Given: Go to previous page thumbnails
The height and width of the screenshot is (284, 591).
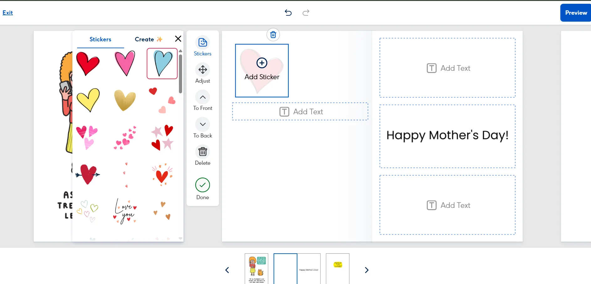Looking at the screenshot, I should pyautogui.click(x=227, y=270).
